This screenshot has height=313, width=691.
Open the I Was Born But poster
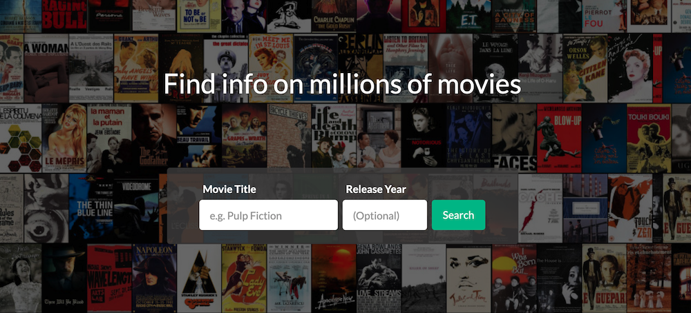click(514, 279)
